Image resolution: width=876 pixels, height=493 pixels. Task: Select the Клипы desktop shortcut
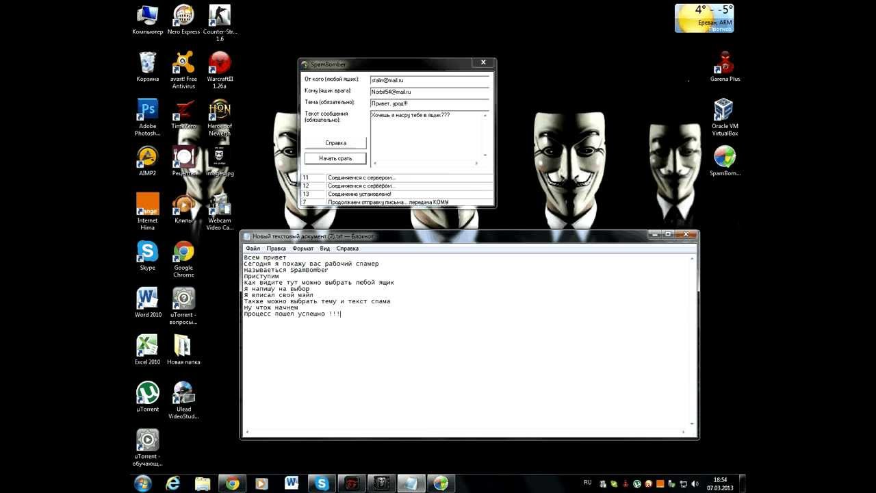183,209
